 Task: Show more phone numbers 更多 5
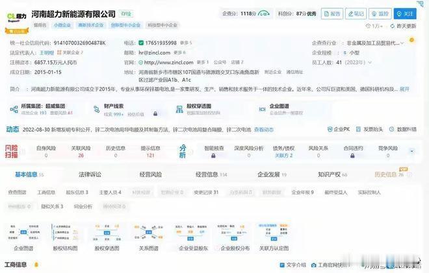click(x=186, y=43)
